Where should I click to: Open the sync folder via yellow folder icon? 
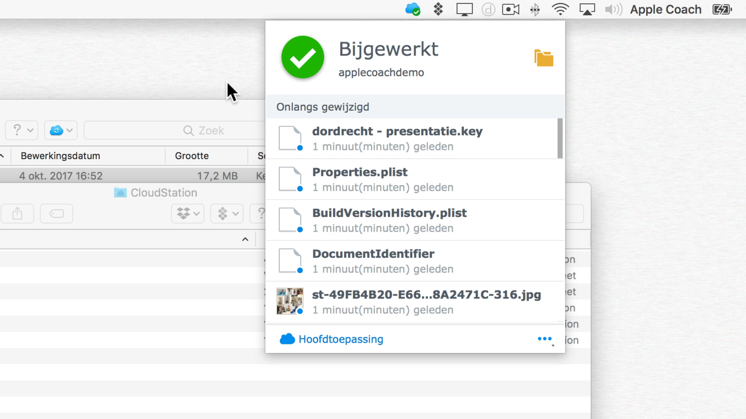pyautogui.click(x=544, y=58)
